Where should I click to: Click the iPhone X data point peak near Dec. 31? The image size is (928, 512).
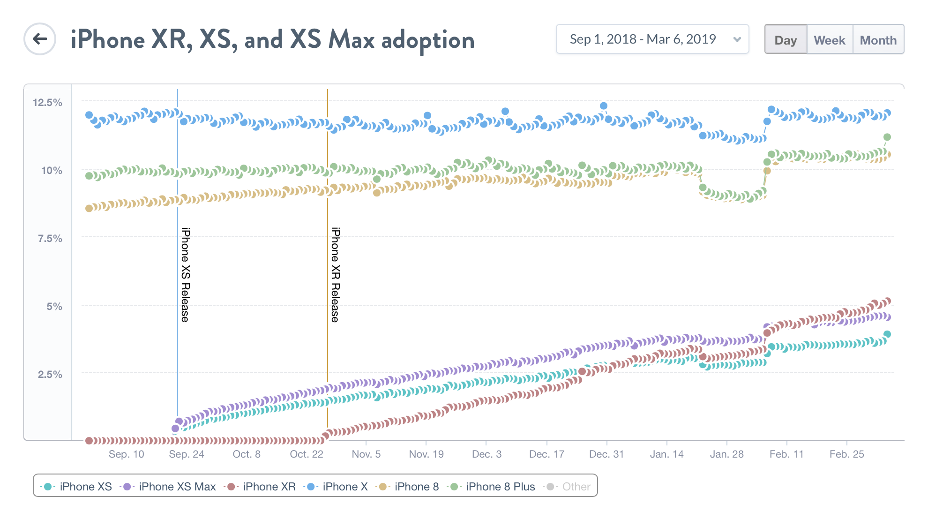604,106
